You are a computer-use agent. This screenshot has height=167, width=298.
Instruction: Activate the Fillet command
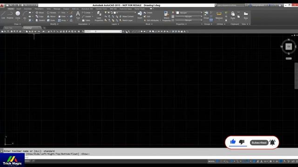click(x=62, y=17)
